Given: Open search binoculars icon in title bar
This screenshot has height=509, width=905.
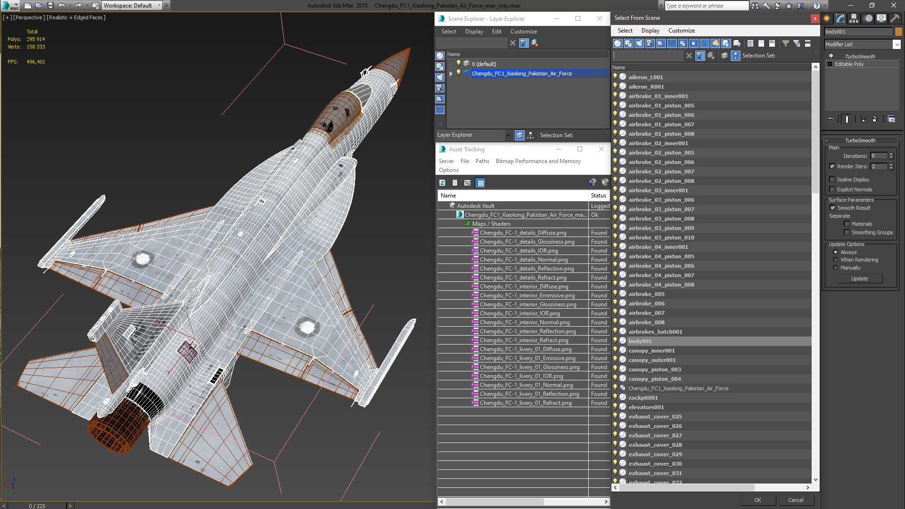Looking at the screenshot, I should coord(755,6).
